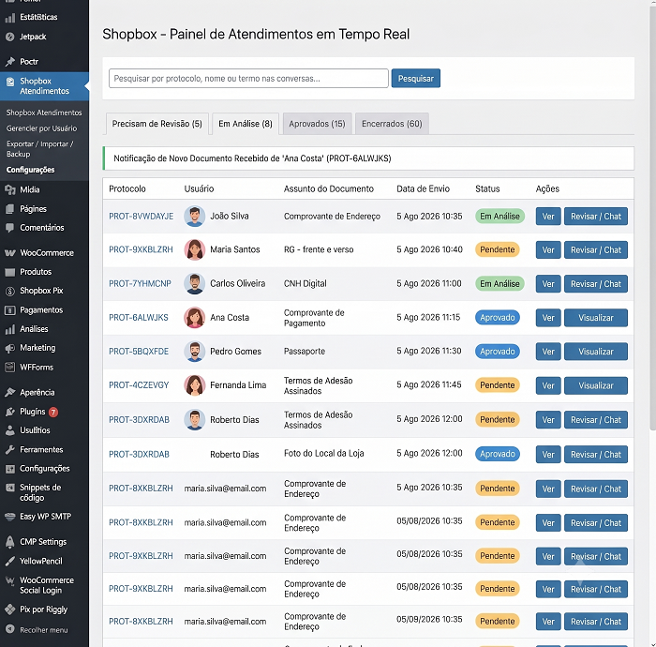
Task: Click the page vertical scrollbar
Action: (652, 218)
